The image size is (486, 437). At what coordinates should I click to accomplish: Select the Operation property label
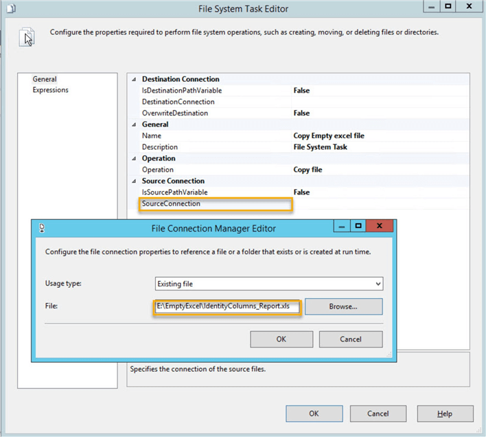(158, 170)
